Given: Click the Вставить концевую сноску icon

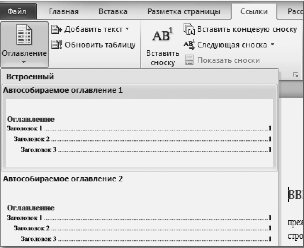Looking at the screenshot, I should [190, 29].
